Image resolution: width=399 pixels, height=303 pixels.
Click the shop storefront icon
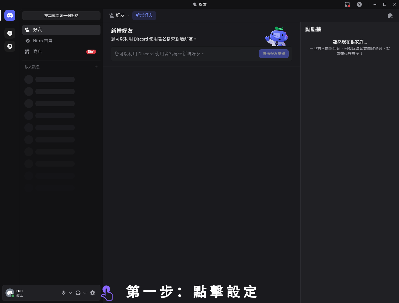click(x=27, y=52)
